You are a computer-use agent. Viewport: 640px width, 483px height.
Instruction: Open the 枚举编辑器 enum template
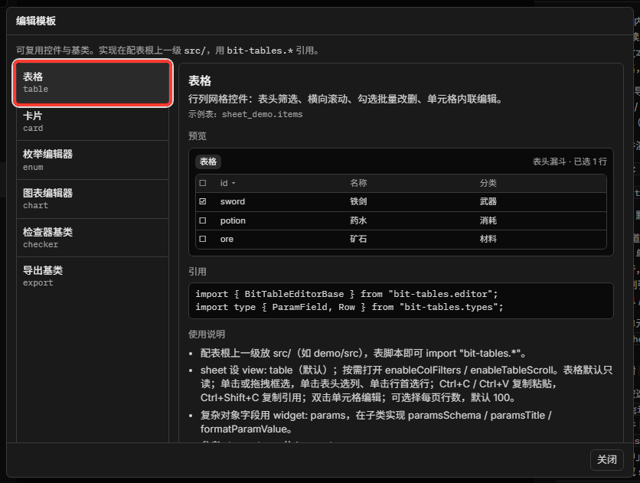[x=93, y=160]
